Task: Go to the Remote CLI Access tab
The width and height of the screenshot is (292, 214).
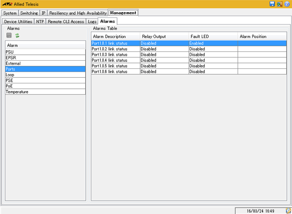Action: pos(66,21)
